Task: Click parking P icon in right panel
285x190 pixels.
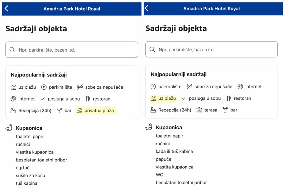Action: [153, 86]
